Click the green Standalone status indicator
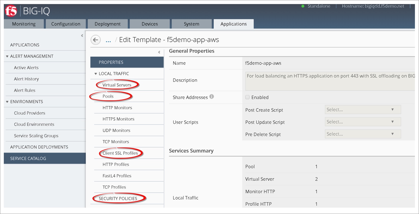419x214 pixels. (x=303, y=6)
